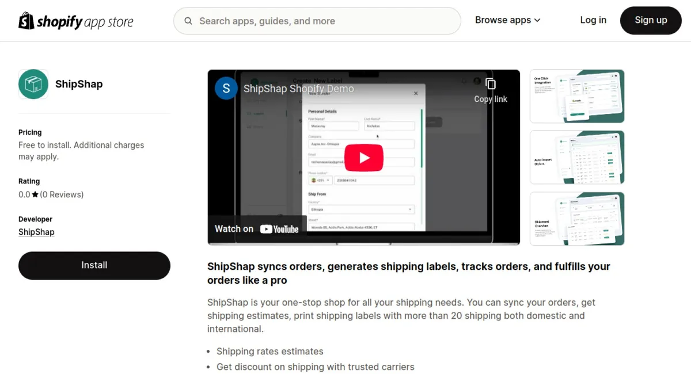The height and width of the screenshot is (374, 691).
Task: Focus the Search apps, guides field
Action: 317,21
